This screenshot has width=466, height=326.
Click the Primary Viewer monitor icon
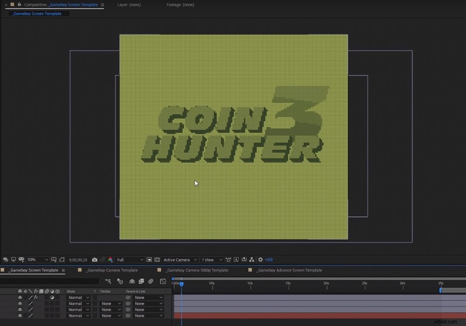click(13, 260)
